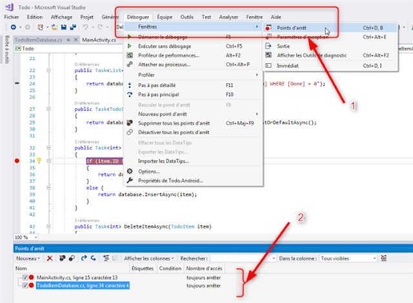Open the Affichage menu

[x=61, y=17]
